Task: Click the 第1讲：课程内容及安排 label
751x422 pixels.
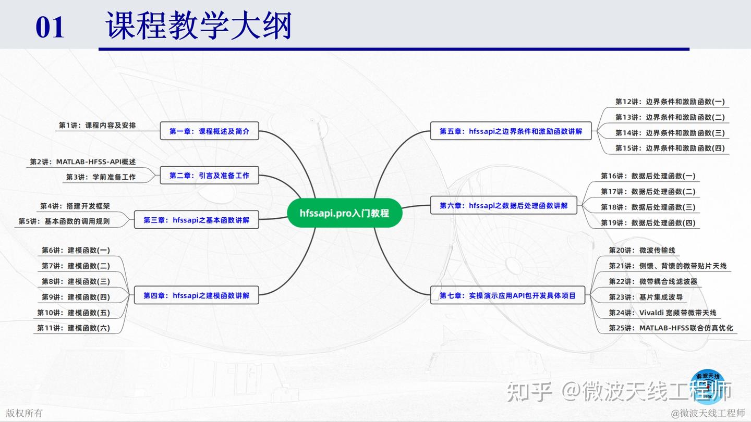Action: (98, 126)
